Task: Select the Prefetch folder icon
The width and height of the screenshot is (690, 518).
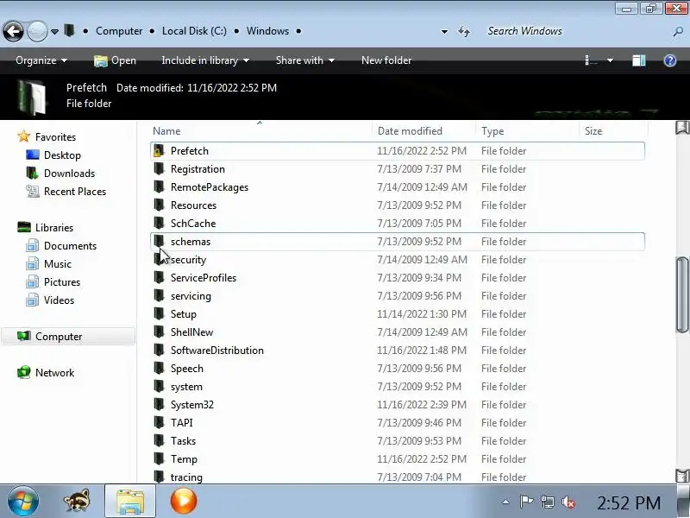Action: point(159,150)
